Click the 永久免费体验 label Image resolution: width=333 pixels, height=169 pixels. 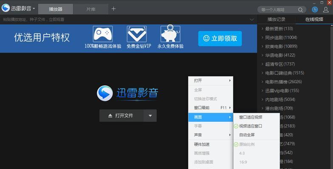click(x=171, y=46)
